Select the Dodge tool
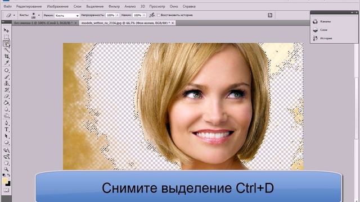 (x=6, y=116)
